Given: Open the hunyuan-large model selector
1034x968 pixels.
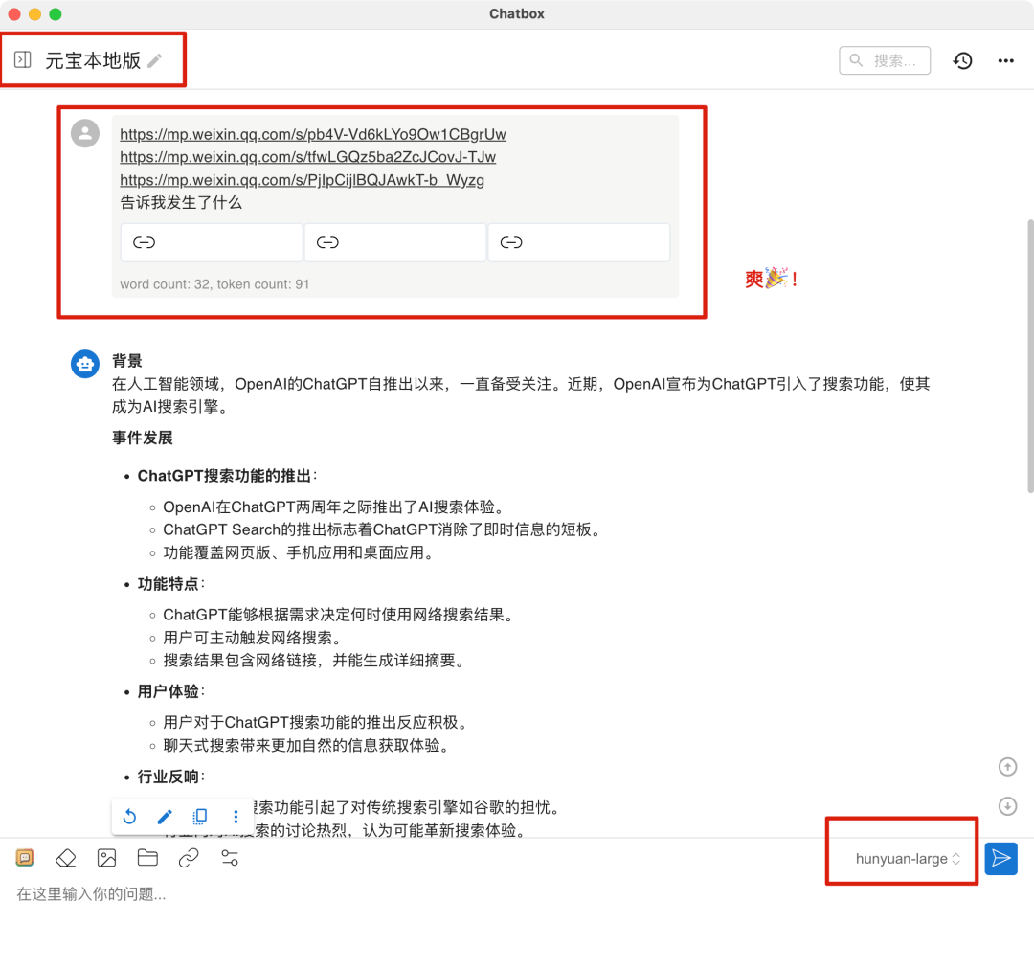Looking at the screenshot, I should click(x=908, y=859).
